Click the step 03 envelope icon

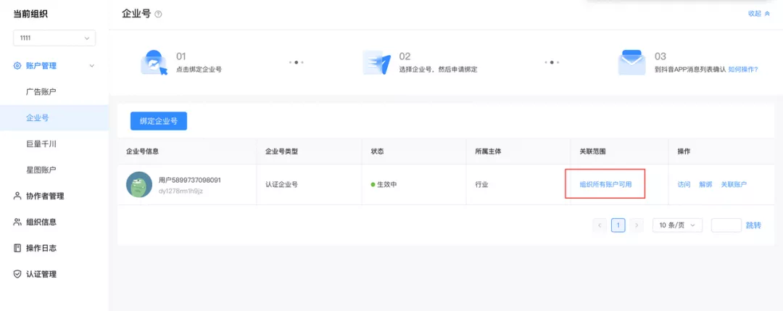(631, 62)
